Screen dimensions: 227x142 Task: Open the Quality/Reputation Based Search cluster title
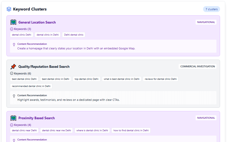click(x=44, y=67)
